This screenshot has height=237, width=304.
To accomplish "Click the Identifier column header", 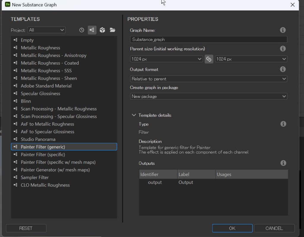I will (x=158, y=174).
